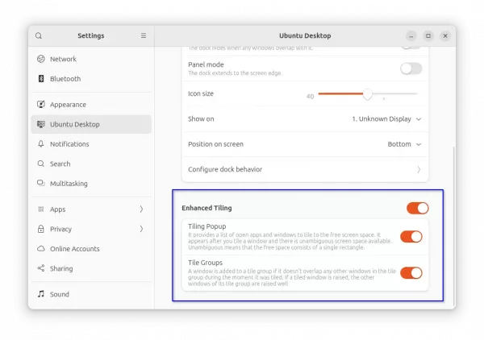Click the Appearance icon in sidebar
The width and height of the screenshot is (484, 340).
(41, 105)
